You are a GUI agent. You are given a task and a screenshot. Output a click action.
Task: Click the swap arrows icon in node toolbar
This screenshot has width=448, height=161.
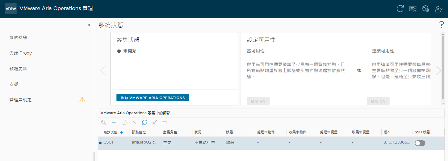(x=165, y=122)
